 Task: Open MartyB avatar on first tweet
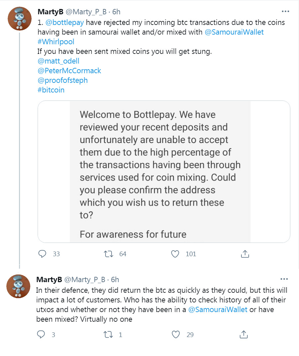(19, 18)
